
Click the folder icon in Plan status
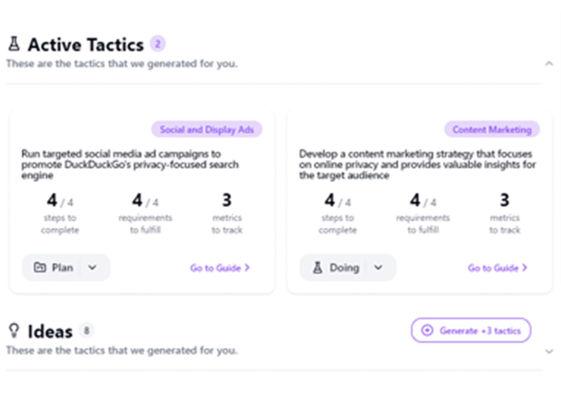pyautogui.click(x=40, y=267)
